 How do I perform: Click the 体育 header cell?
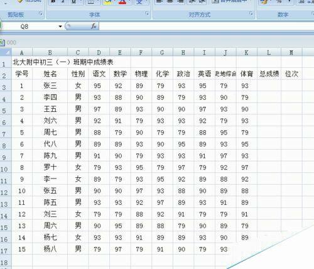point(246,74)
